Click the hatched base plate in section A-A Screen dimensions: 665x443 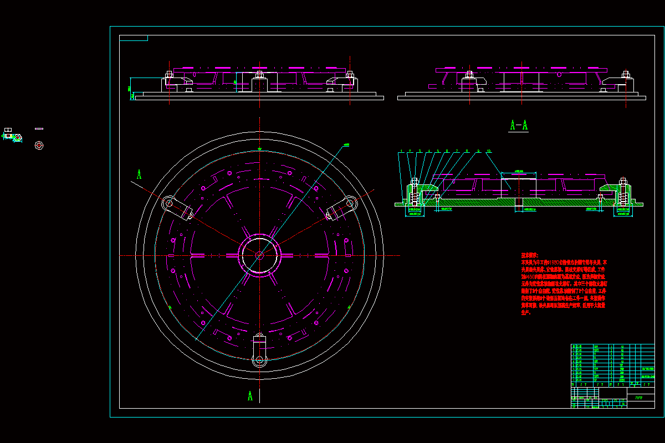pyautogui.click(x=518, y=203)
